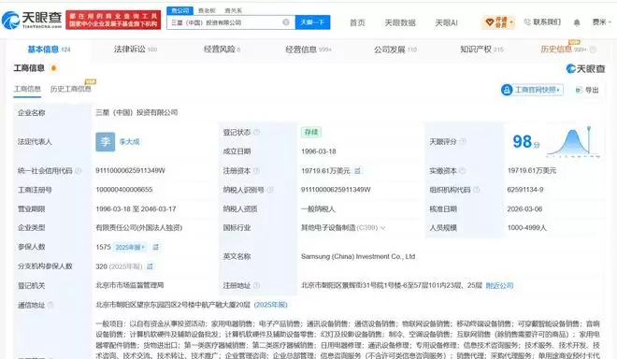
Task: Click the 李 avatar of the legal representative
Action: click(x=105, y=142)
